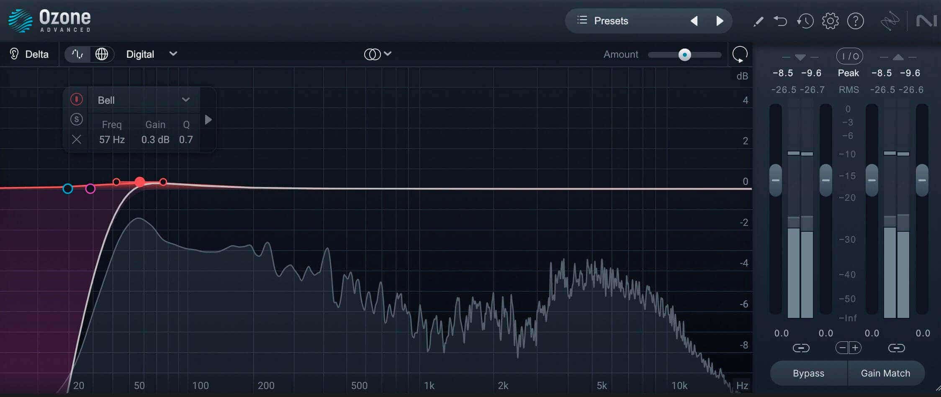Select the EQ curve view button

tap(77, 54)
